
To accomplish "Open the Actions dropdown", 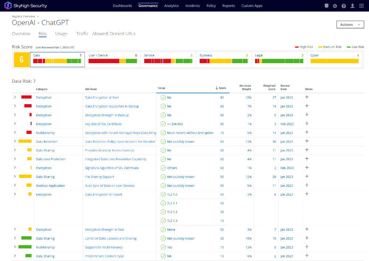I will pyautogui.click(x=350, y=25).
